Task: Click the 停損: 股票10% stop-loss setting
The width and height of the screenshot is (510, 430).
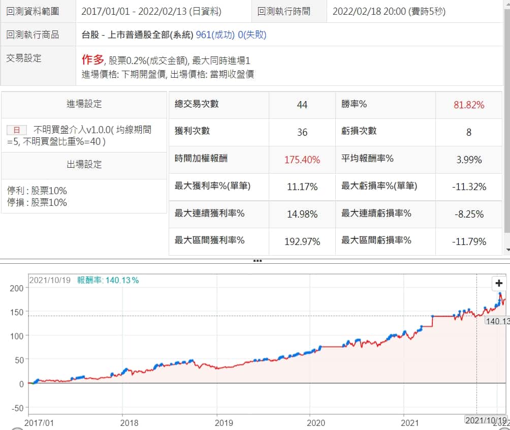Action: coord(37,202)
